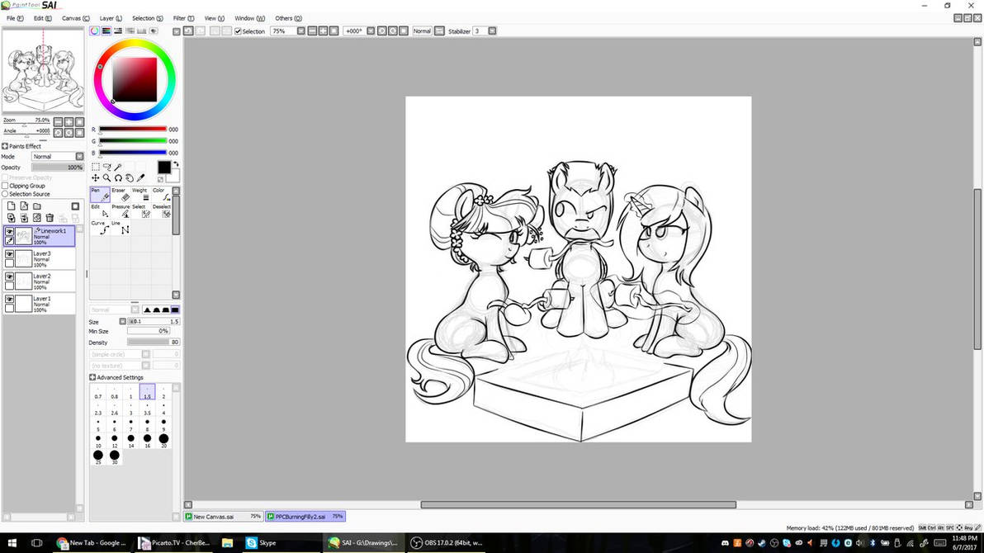This screenshot has height=553, width=984.
Task: Choose brush size 3.5 preset
Action: 147,409
